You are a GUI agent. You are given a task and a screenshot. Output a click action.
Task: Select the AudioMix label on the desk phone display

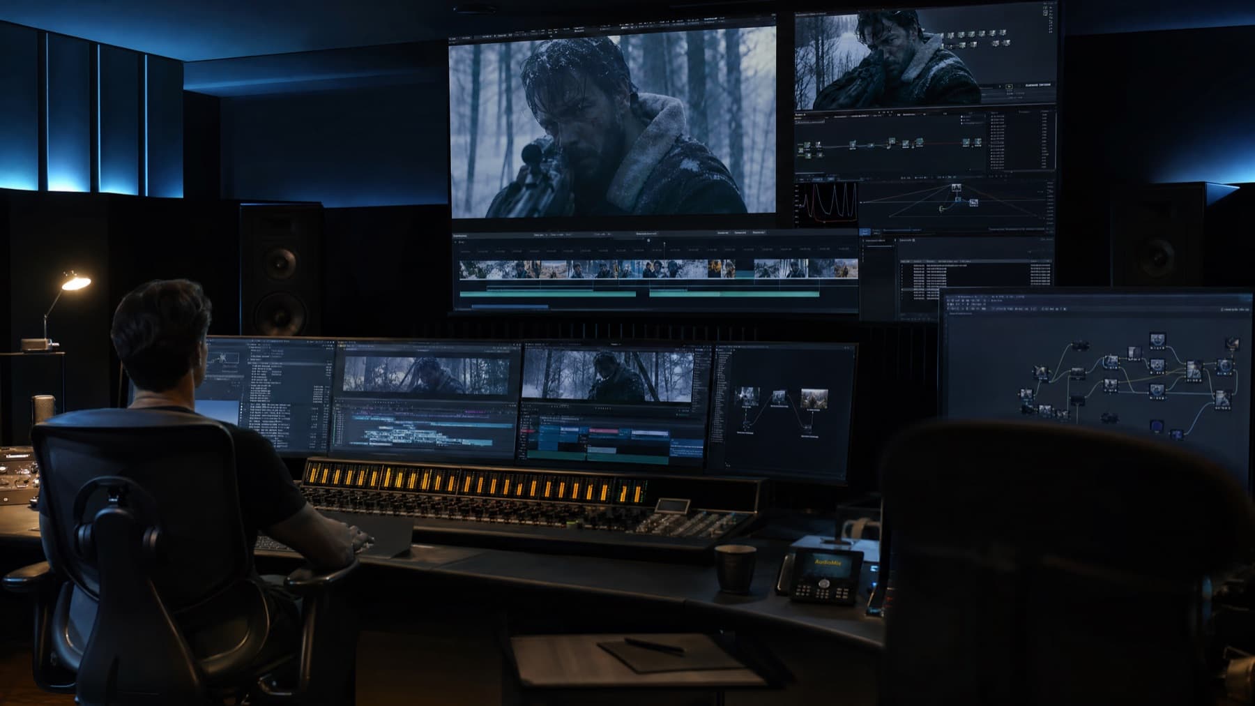pos(828,562)
